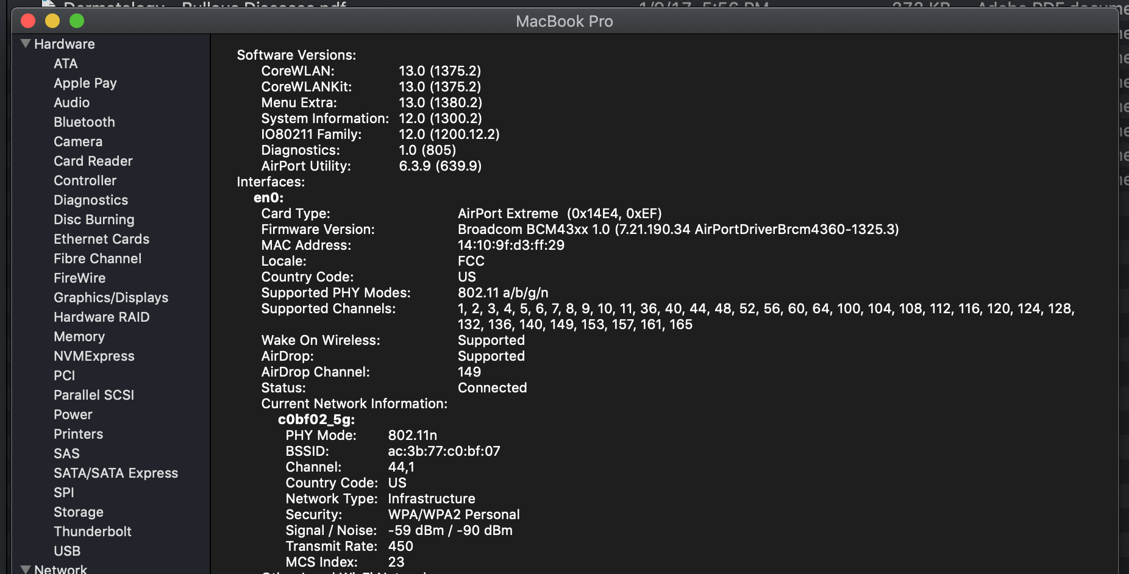Select Parallel SCSI in the sidebar

[94, 395]
